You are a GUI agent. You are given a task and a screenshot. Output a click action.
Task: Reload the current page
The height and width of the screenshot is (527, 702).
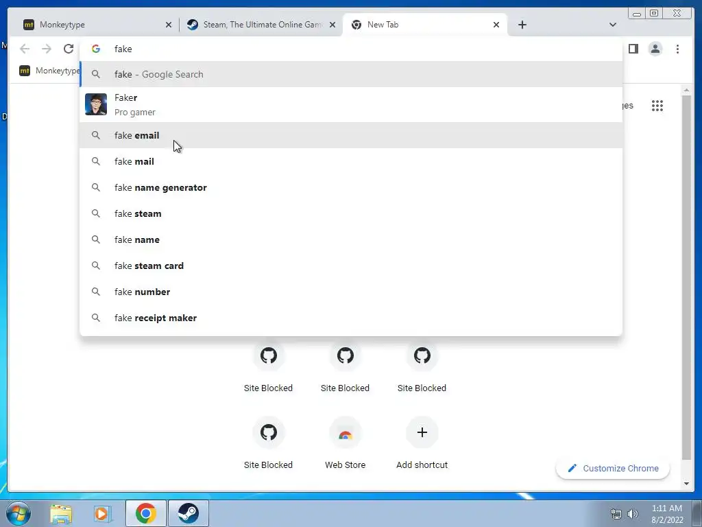(68, 49)
